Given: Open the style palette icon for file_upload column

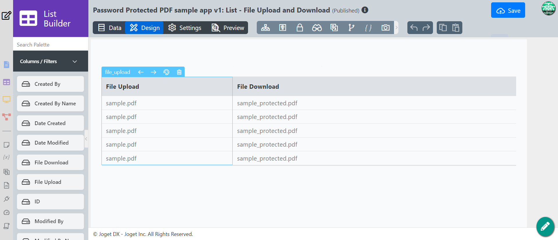Looking at the screenshot, I should click(166, 72).
